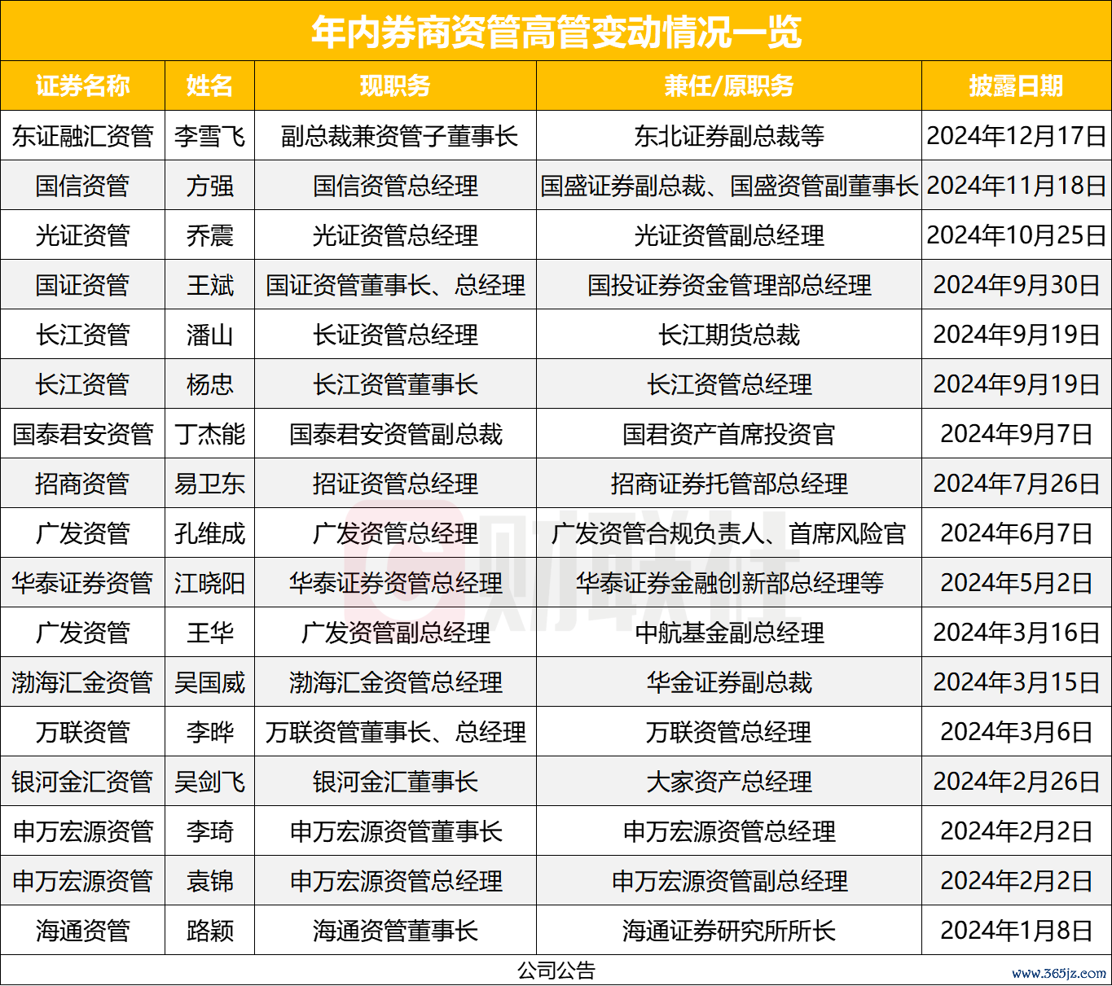Screen dimensions: 1112x986
Task: Click the name 李雪飞
Action: click(209, 136)
